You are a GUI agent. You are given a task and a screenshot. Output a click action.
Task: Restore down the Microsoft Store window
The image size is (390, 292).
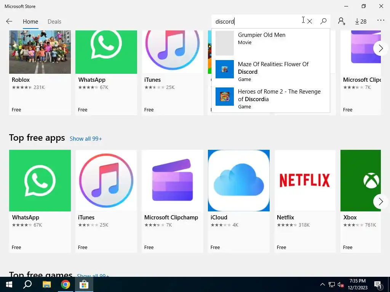(x=364, y=6)
